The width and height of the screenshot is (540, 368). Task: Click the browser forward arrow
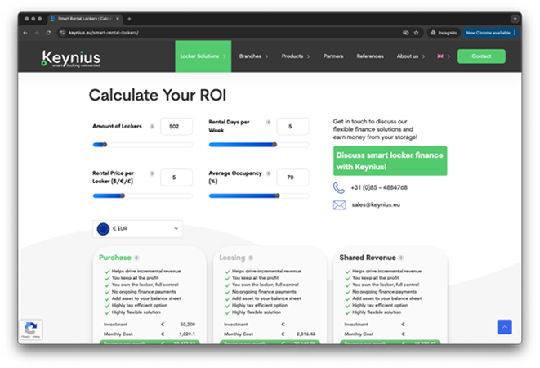click(37, 33)
